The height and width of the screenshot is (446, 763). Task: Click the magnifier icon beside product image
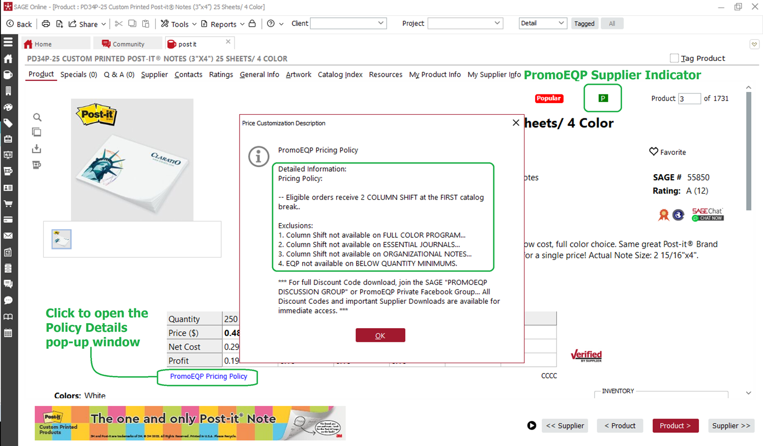coord(37,117)
